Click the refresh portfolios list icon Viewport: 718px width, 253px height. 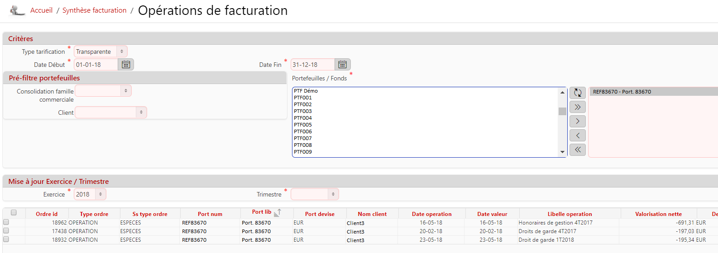pos(578,93)
